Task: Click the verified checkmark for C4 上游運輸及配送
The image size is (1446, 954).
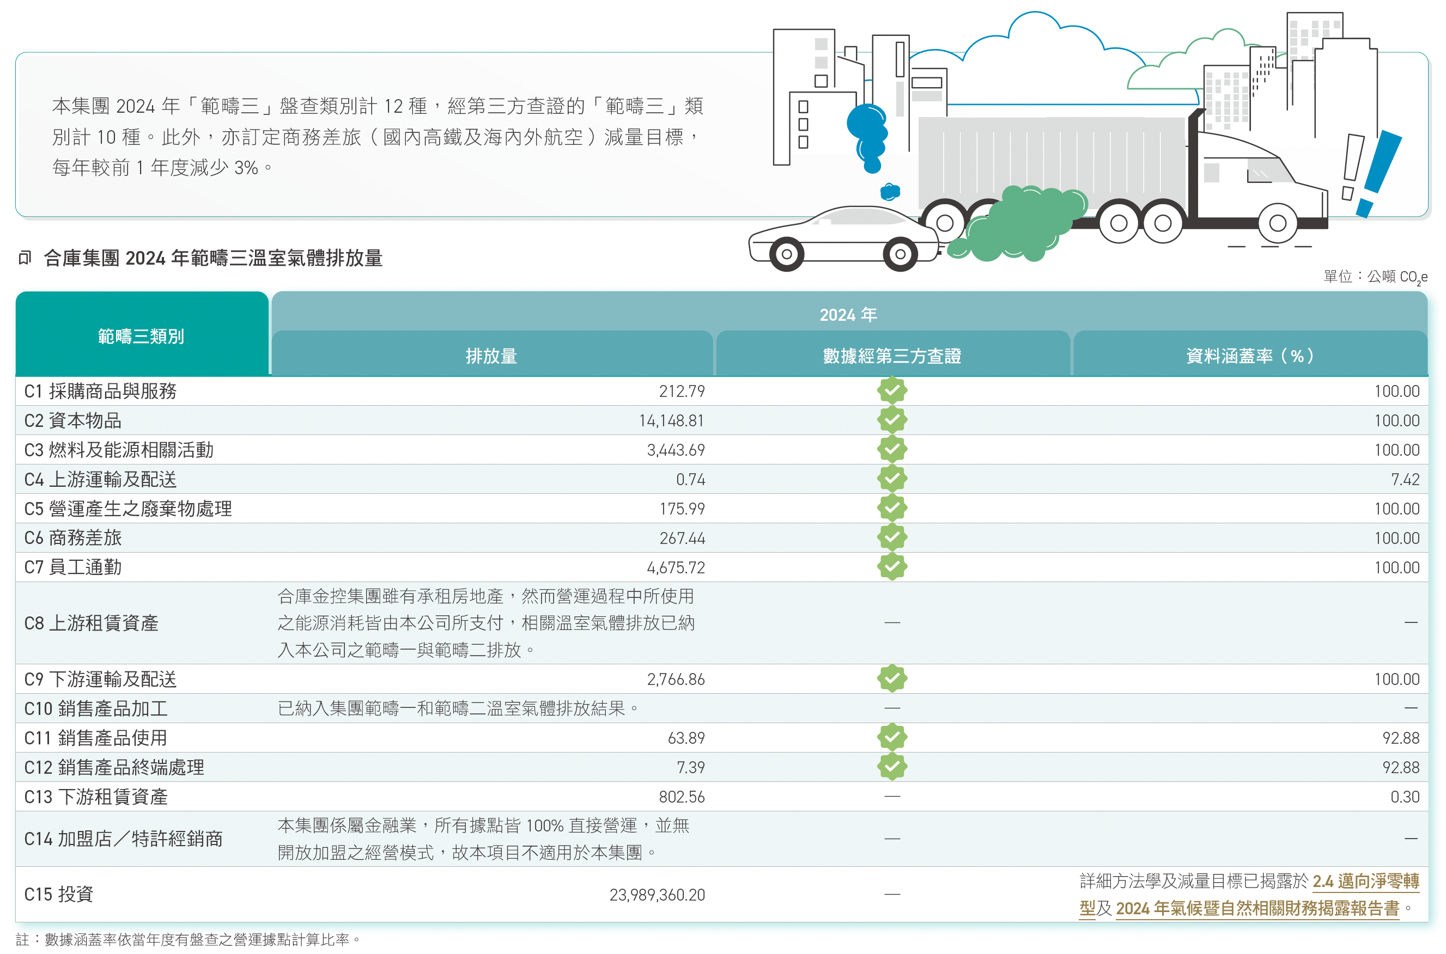Action: pyautogui.click(x=891, y=478)
